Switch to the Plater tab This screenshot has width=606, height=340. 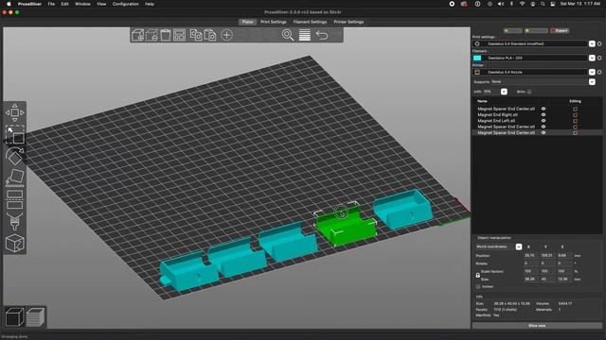point(248,22)
